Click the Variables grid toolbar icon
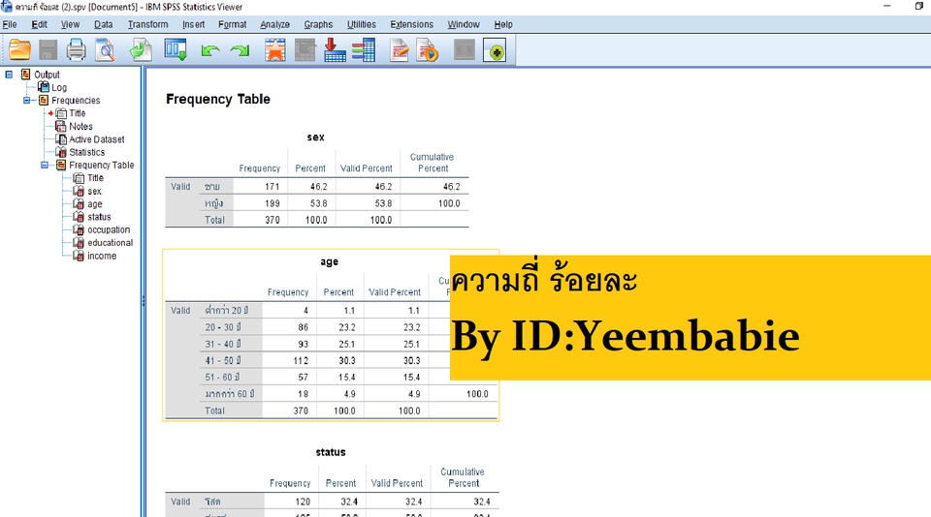 click(364, 50)
